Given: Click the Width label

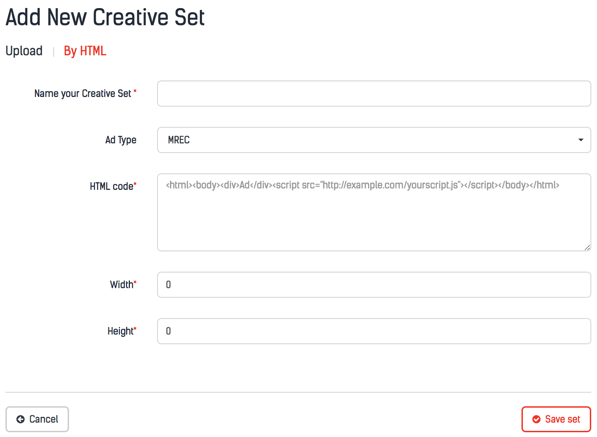Looking at the screenshot, I should click(x=121, y=285).
